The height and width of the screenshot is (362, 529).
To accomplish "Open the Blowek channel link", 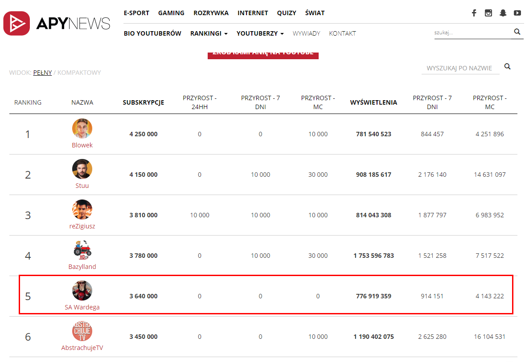I will (82, 145).
